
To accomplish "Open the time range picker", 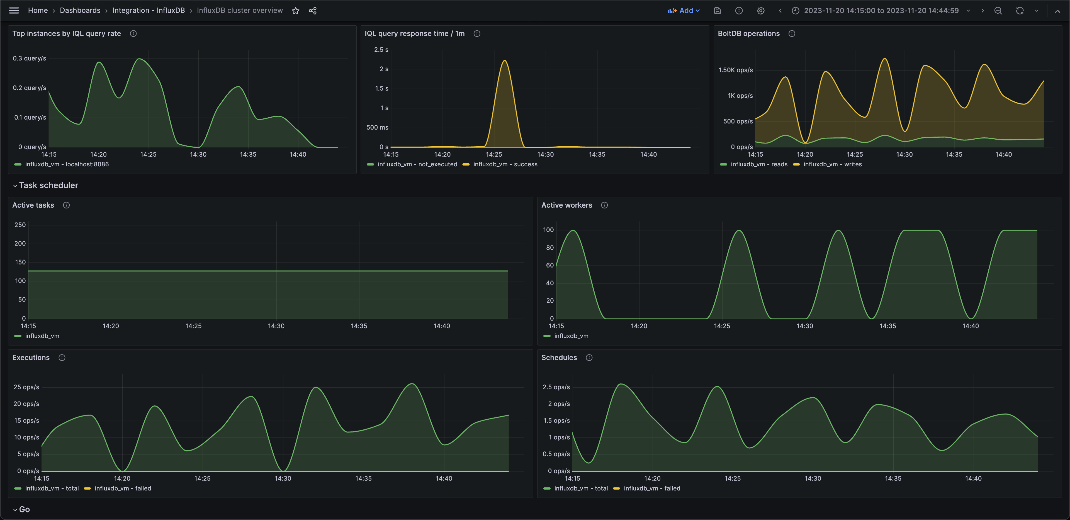I will click(881, 11).
